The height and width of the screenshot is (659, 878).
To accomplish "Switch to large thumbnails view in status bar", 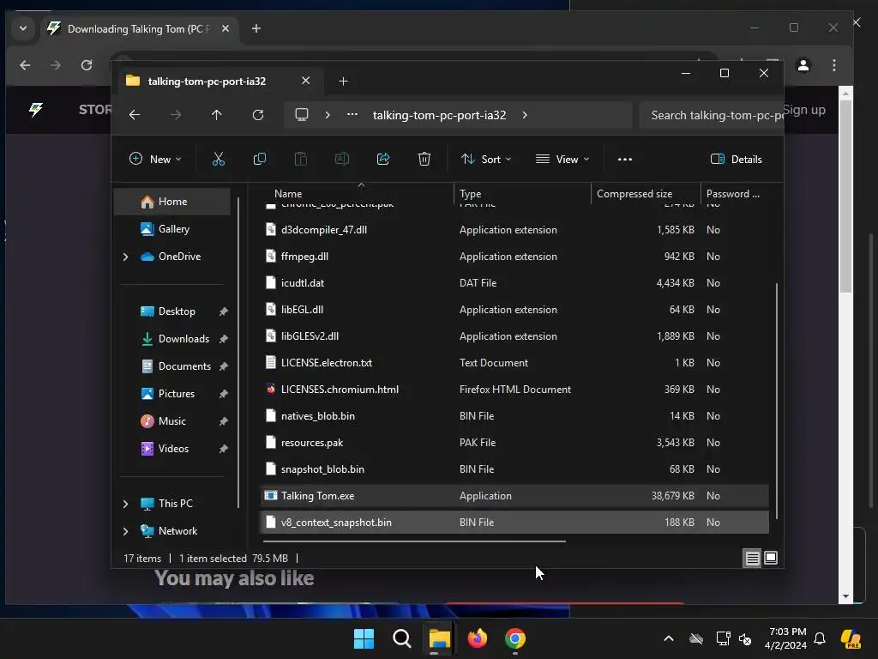I will tap(771, 558).
